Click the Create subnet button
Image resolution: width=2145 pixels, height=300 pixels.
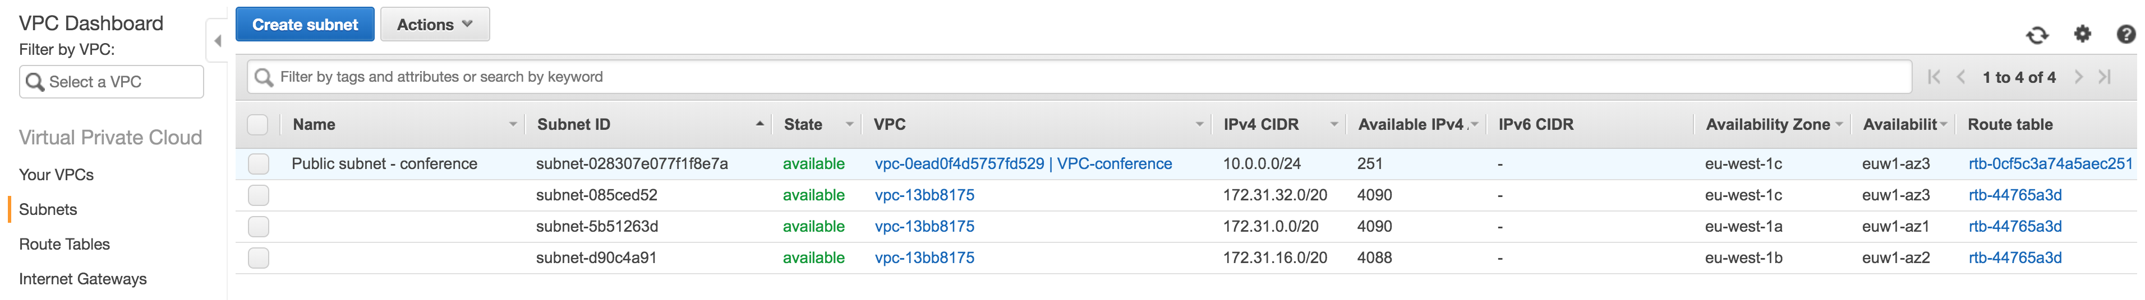click(305, 24)
